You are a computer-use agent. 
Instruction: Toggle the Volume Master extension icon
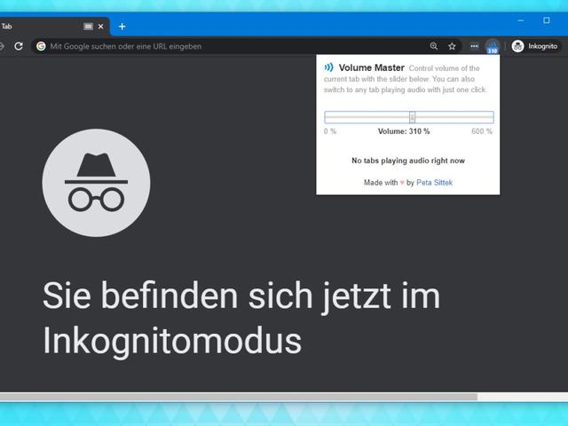point(493,47)
